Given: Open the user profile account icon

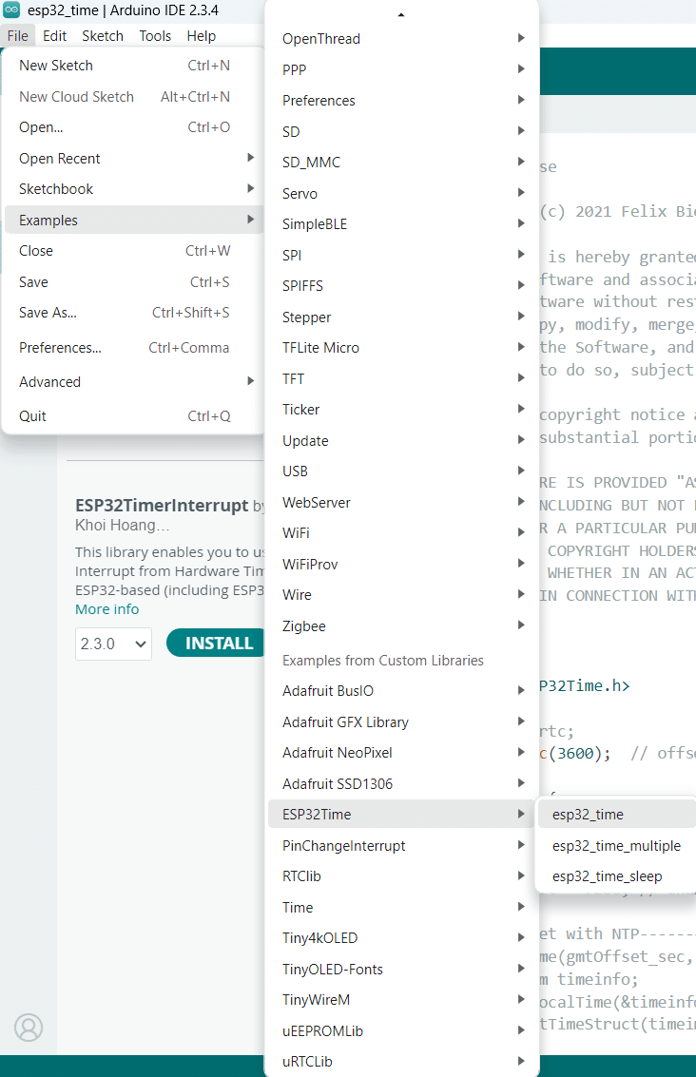Looking at the screenshot, I should click(29, 1028).
